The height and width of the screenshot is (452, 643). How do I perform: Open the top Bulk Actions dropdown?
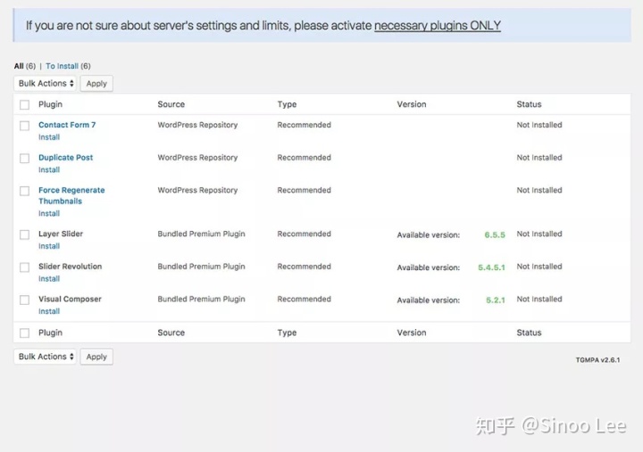coord(46,84)
